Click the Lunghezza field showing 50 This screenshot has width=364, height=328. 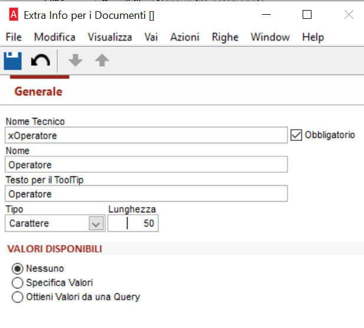coord(133,224)
